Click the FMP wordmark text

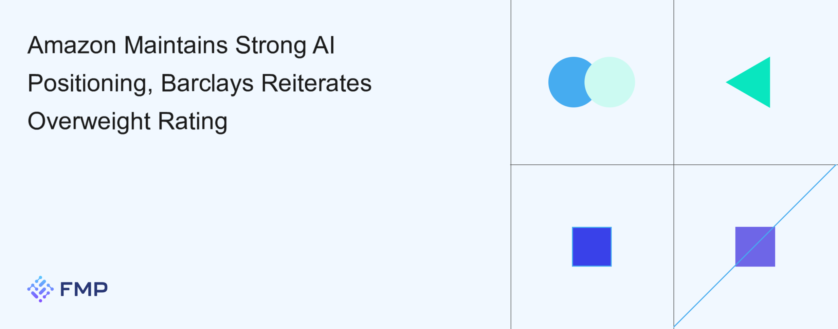[x=84, y=289]
